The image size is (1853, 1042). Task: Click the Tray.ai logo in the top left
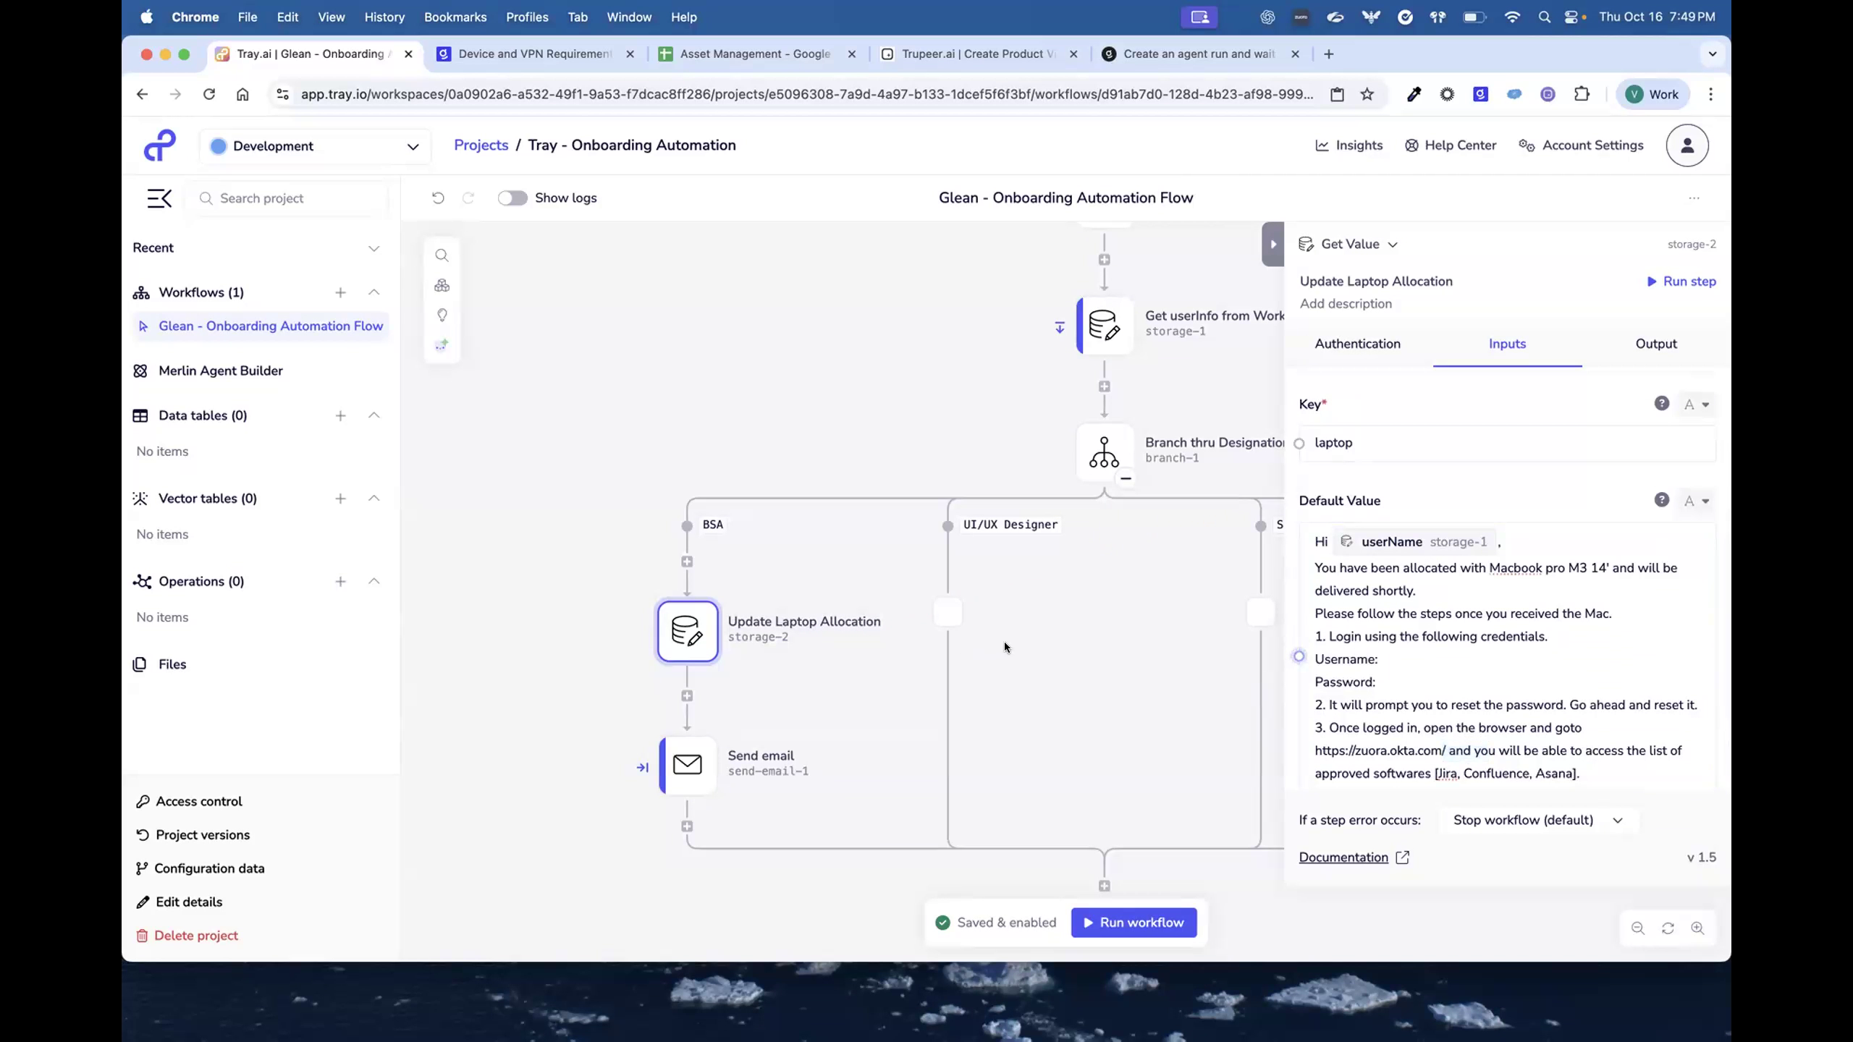pyautogui.click(x=159, y=145)
